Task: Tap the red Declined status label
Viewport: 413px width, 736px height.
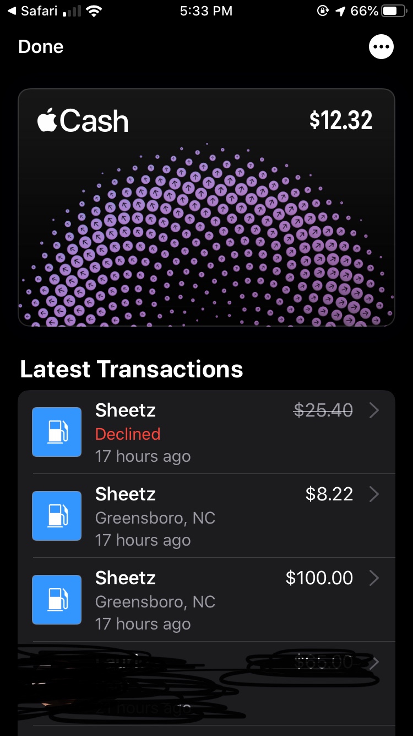Action: [x=128, y=434]
